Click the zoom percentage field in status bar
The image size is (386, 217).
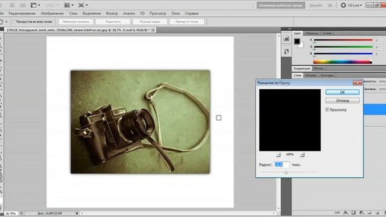coord(11,213)
